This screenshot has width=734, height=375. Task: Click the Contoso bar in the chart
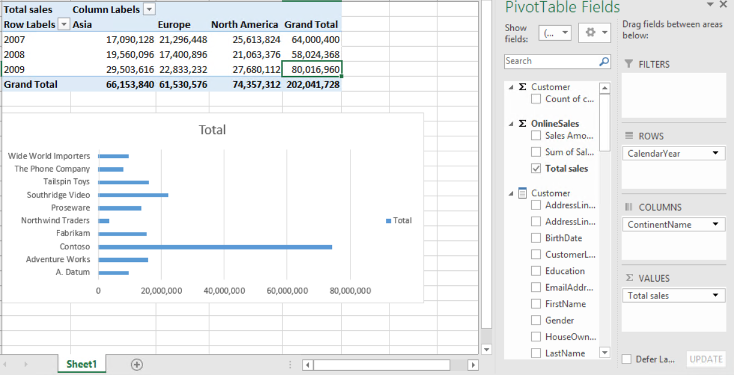pos(215,247)
